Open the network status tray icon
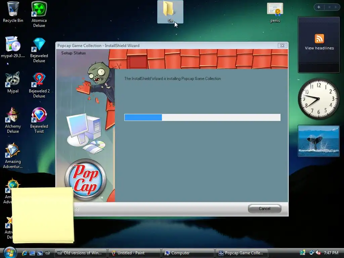 pyautogui.click(x=311, y=253)
